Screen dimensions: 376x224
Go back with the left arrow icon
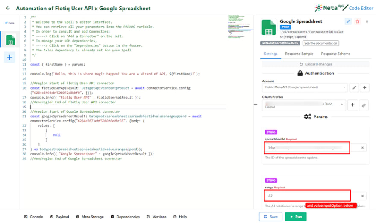(x=8, y=8)
